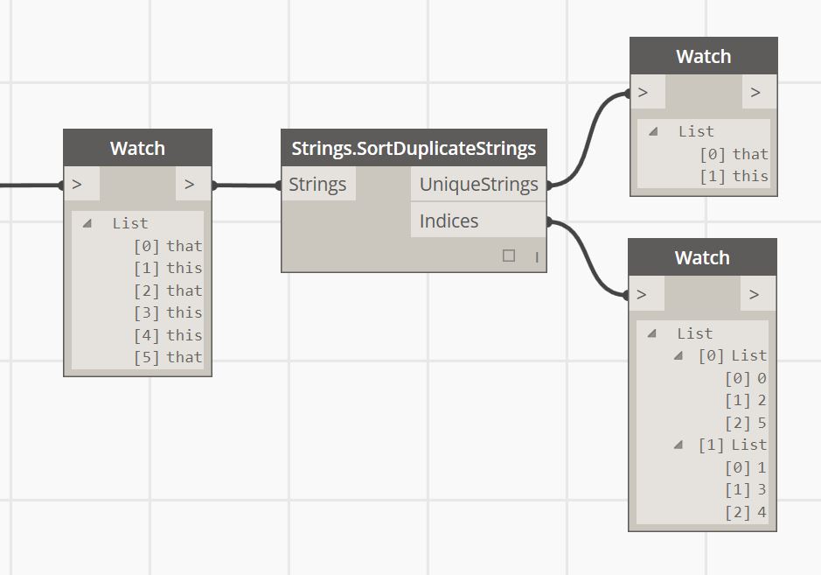
Task: Click the output port of the top-right Watch node
Action: (x=759, y=92)
